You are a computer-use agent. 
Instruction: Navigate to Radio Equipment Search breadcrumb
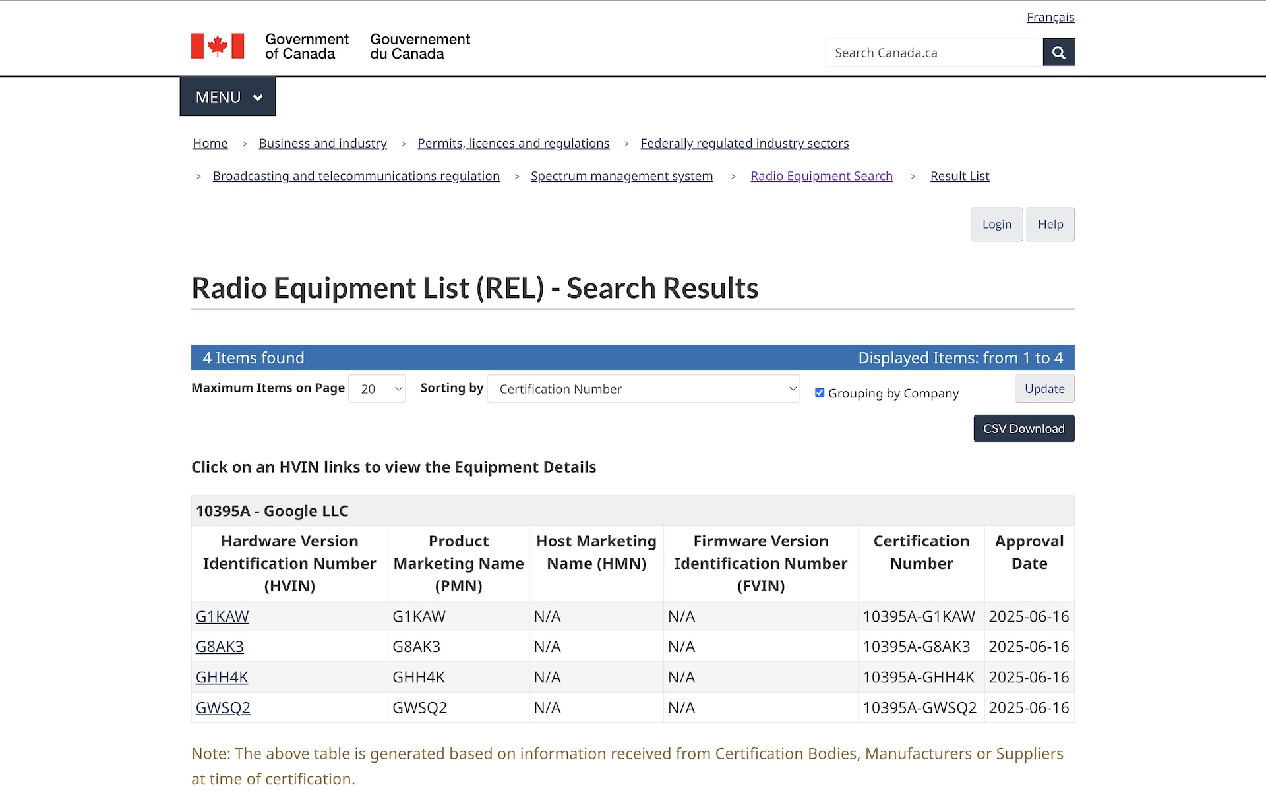click(x=822, y=176)
